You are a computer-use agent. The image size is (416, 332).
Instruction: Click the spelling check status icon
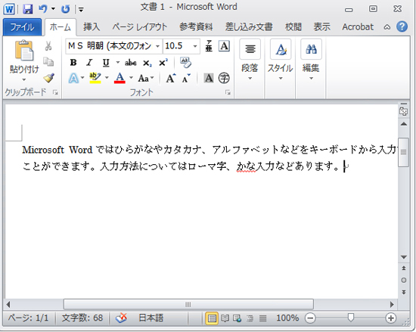pyautogui.click(x=121, y=318)
